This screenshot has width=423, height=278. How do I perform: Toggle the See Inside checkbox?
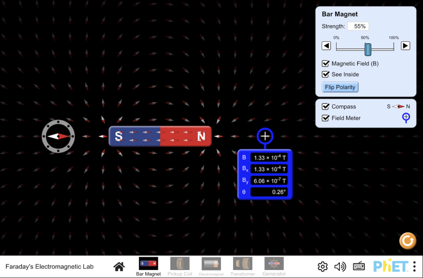click(325, 74)
